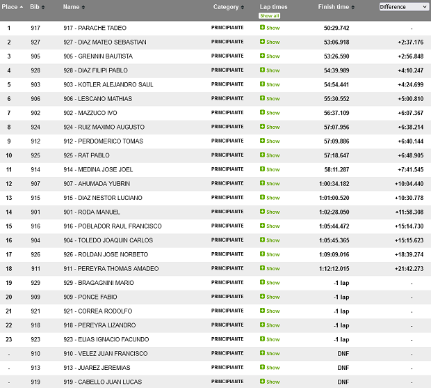This screenshot has width=431, height=388.
Task: Click green plus icon for Rat Pablo
Action: [262, 155]
